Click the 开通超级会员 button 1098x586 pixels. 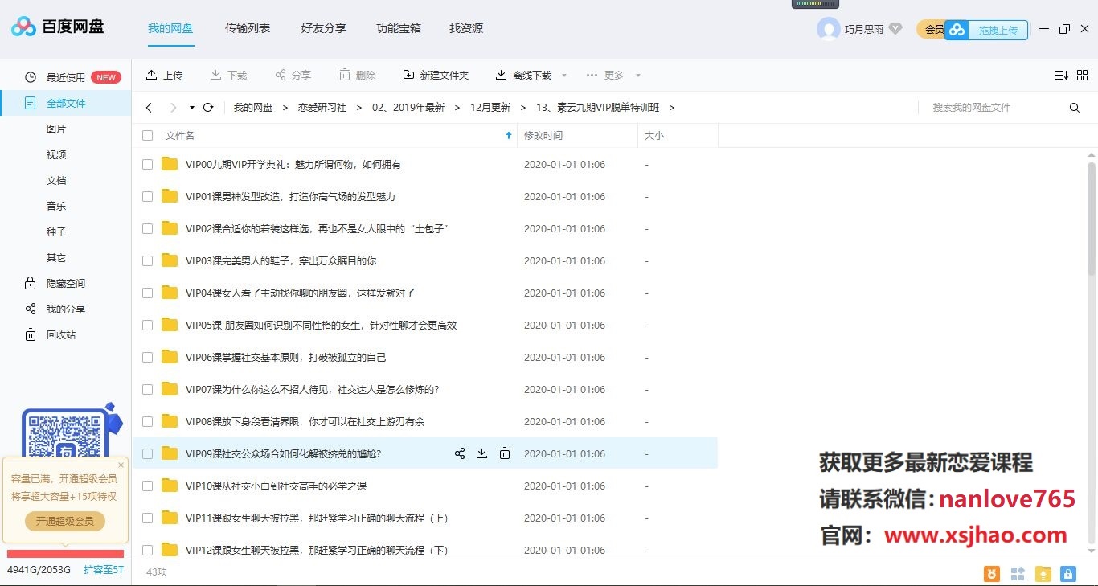click(64, 521)
